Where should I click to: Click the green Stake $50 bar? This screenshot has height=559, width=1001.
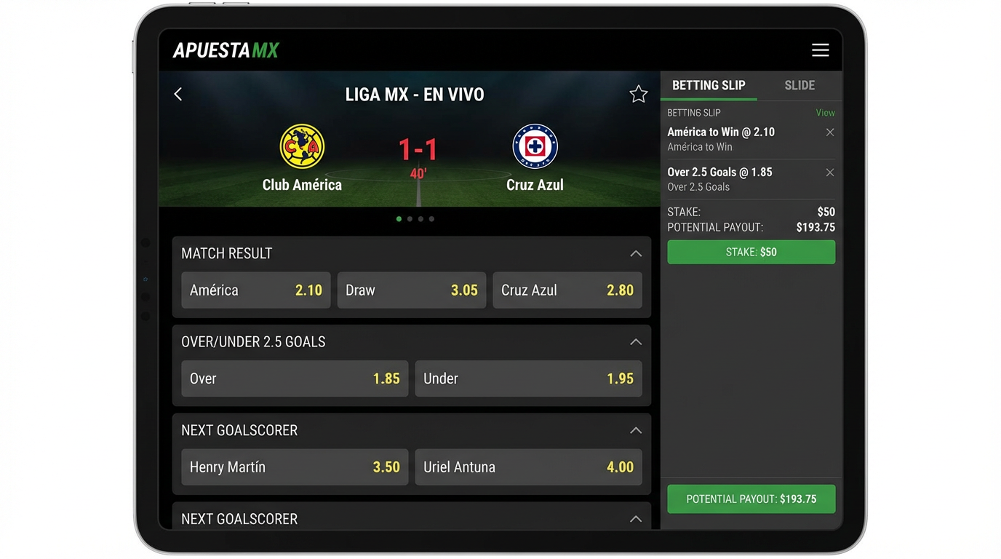point(751,252)
